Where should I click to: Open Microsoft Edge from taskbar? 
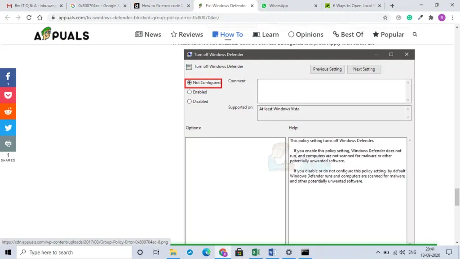206,252
